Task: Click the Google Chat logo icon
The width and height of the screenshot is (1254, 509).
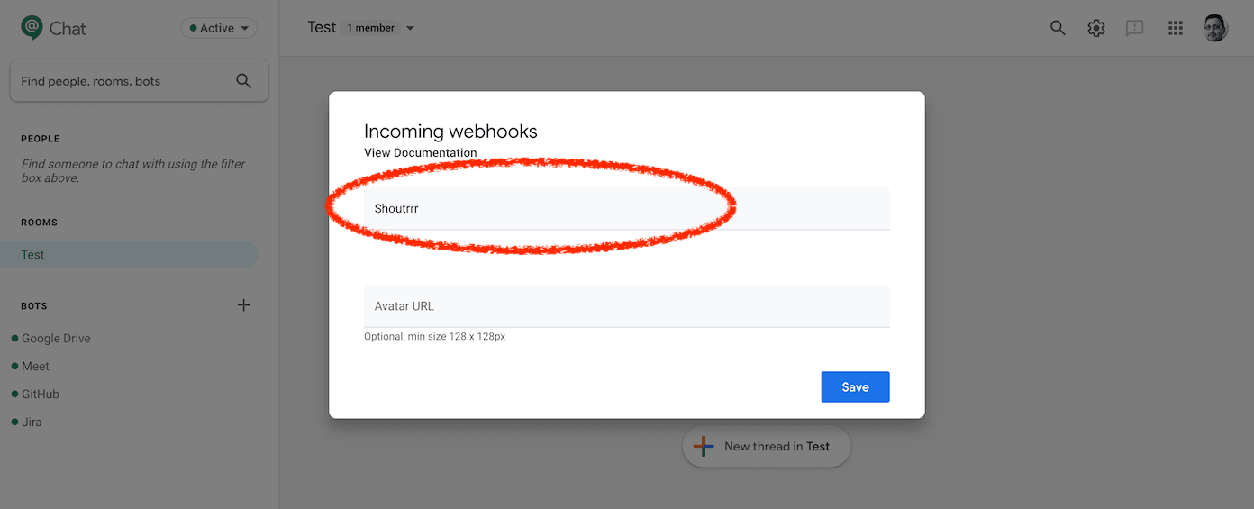Action: click(x=32, y=28)
